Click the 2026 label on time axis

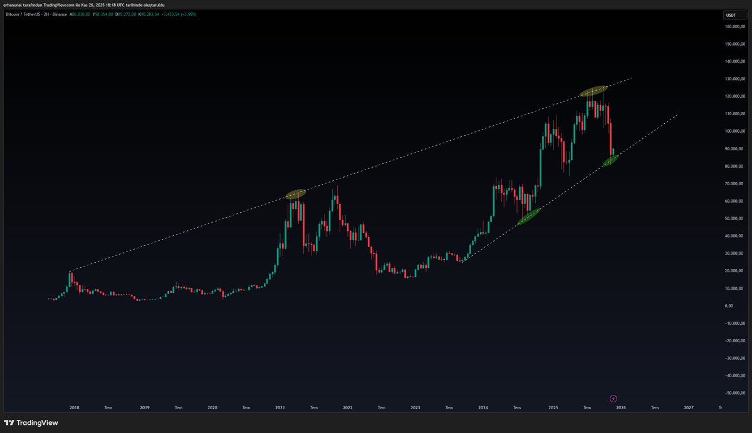pyautogui.click(x=621, y=407)
